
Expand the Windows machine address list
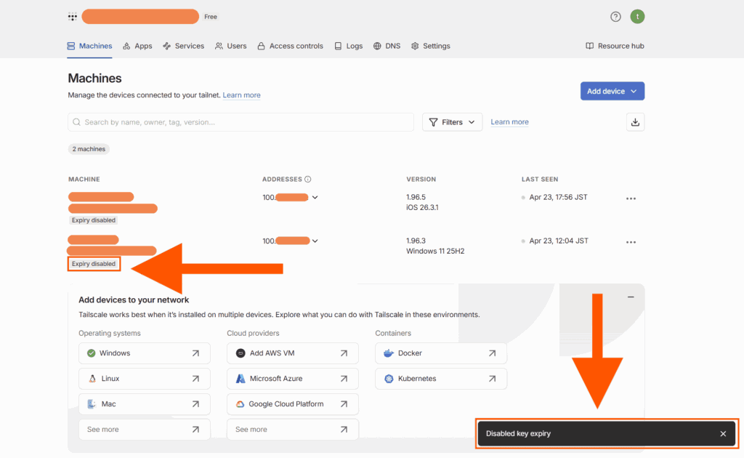[315, 241]
